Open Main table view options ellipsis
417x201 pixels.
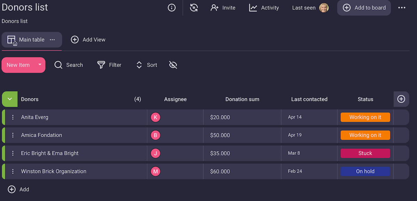tap(52, 40)
